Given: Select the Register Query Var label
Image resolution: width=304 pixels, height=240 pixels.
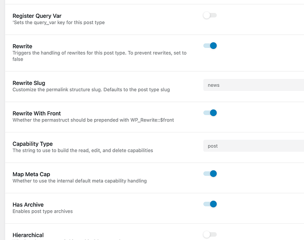Looking at the screenshot, I should (x=37, y=16).
